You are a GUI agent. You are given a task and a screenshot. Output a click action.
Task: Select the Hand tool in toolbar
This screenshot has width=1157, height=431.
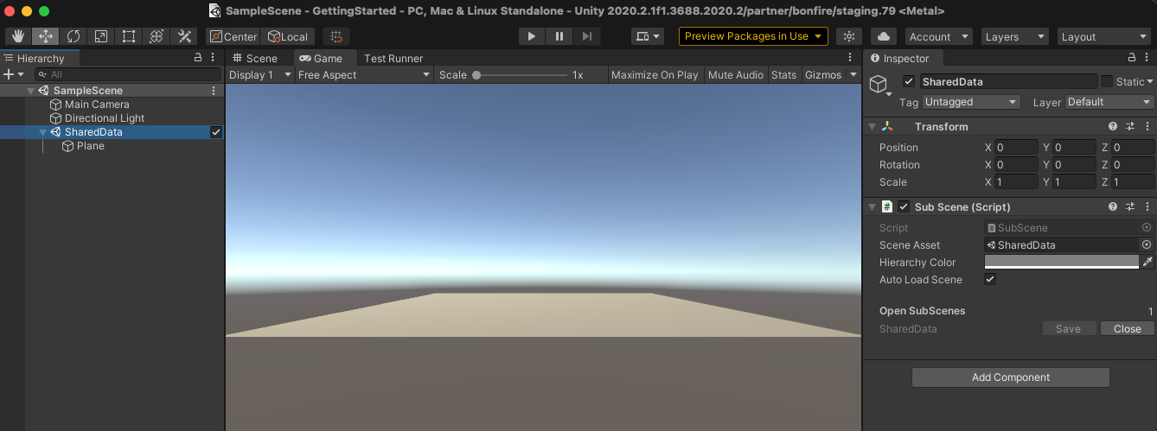click(x=18, y=36)
